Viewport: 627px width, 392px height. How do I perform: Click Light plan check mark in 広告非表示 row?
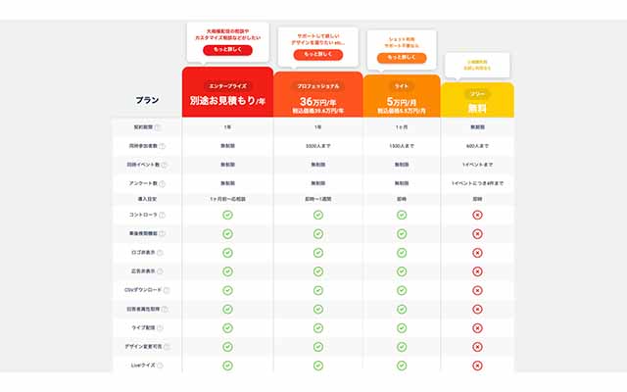pyautogui.click(x=402, y=271)
